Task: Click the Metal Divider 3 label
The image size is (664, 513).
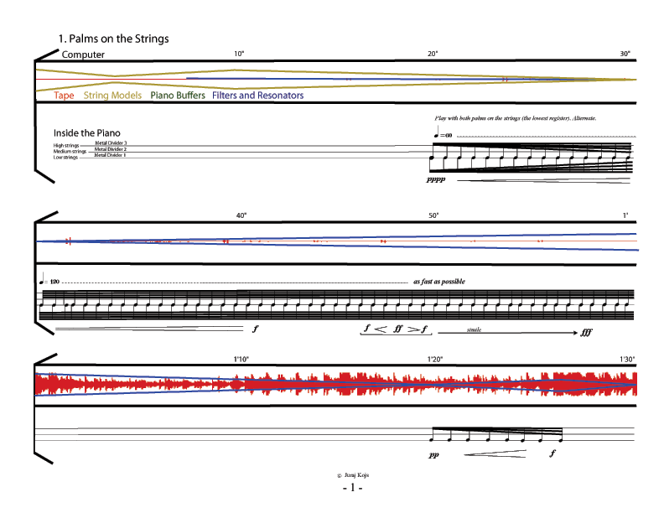Action: pos(111,143)
